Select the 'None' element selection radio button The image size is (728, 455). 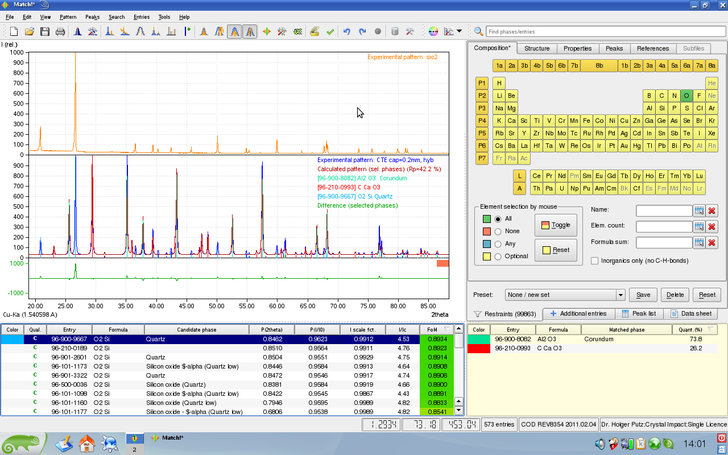click(498, 231)
